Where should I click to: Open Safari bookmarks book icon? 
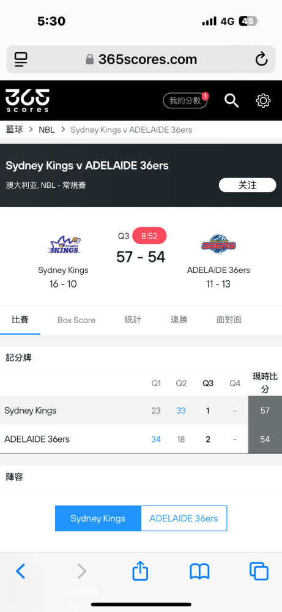199,572
